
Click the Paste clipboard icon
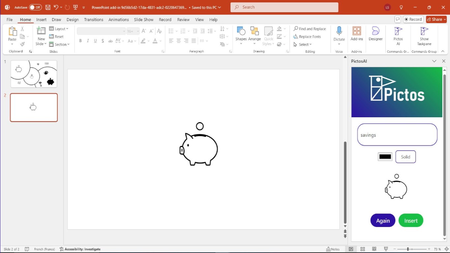[12, 32]
